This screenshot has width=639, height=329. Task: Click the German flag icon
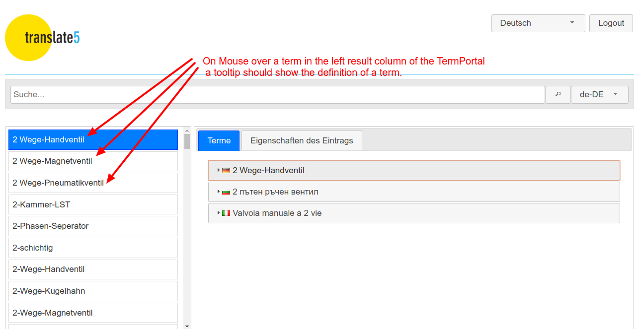pos(226,170)
